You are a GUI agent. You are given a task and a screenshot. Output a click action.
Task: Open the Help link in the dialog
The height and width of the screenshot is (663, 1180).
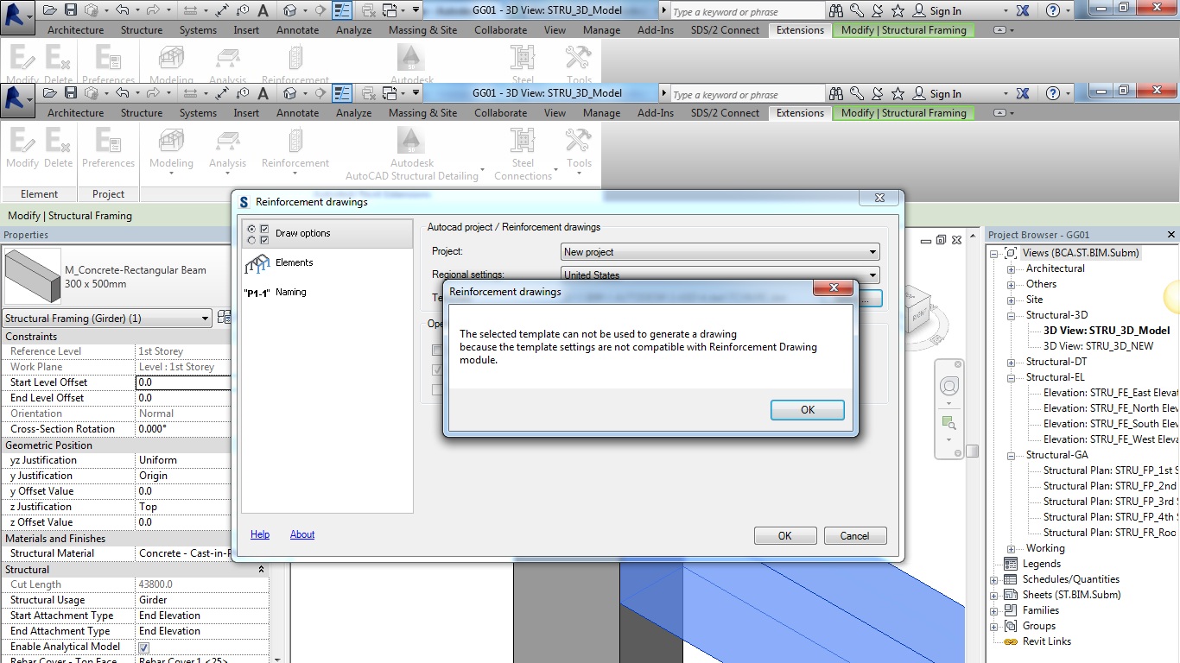(x=259, y=534)
